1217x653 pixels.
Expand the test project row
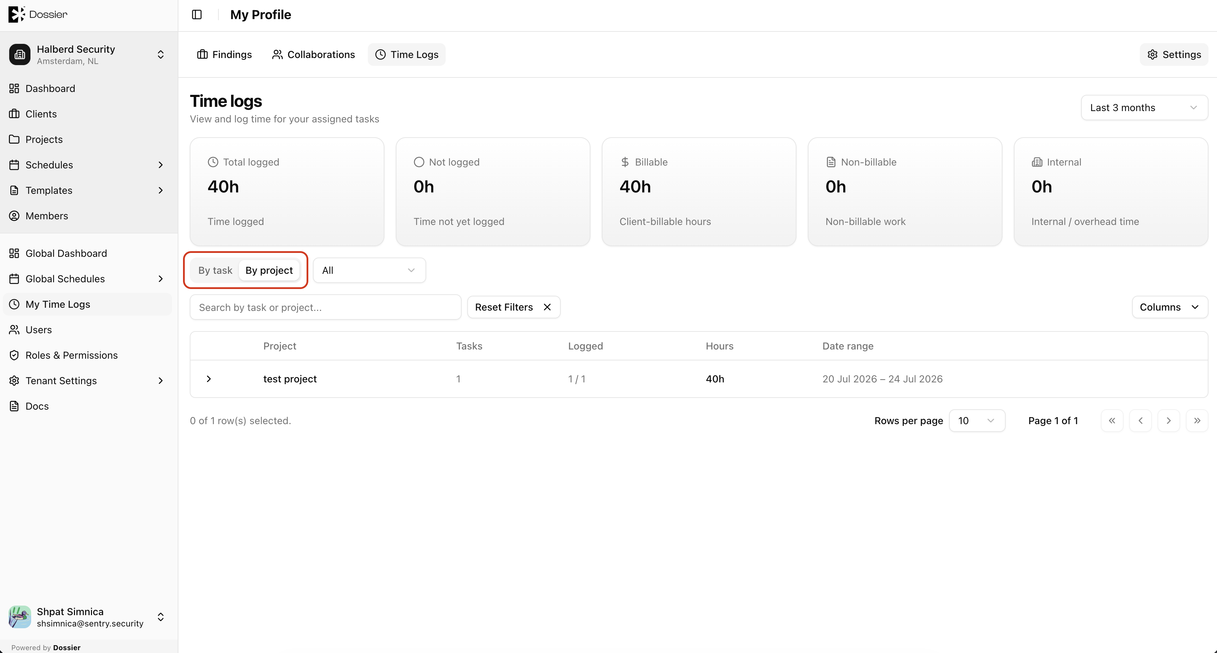[209, 378]
